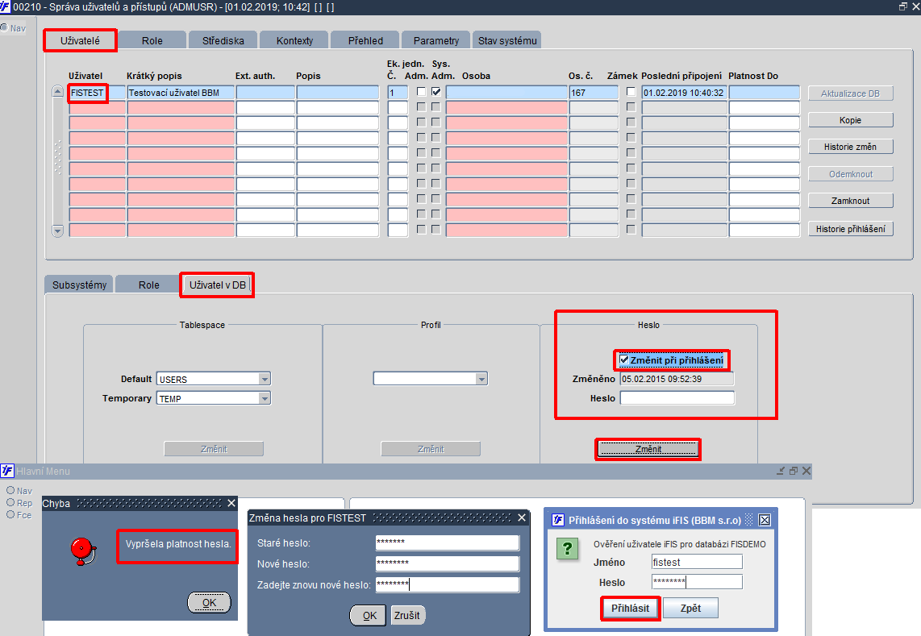The width and height of the screenshot is (921, 636).
Task: Expand the Profil dropdown
Action: click(x=481, y=379)
